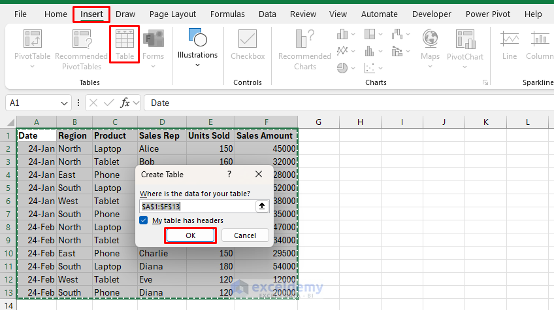This screenshot has width=554, height=310.
Task: Toggle My table has headers checkbox
Action: [x=144, y=220]
